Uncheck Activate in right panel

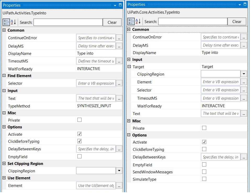[x=204, y=142]
